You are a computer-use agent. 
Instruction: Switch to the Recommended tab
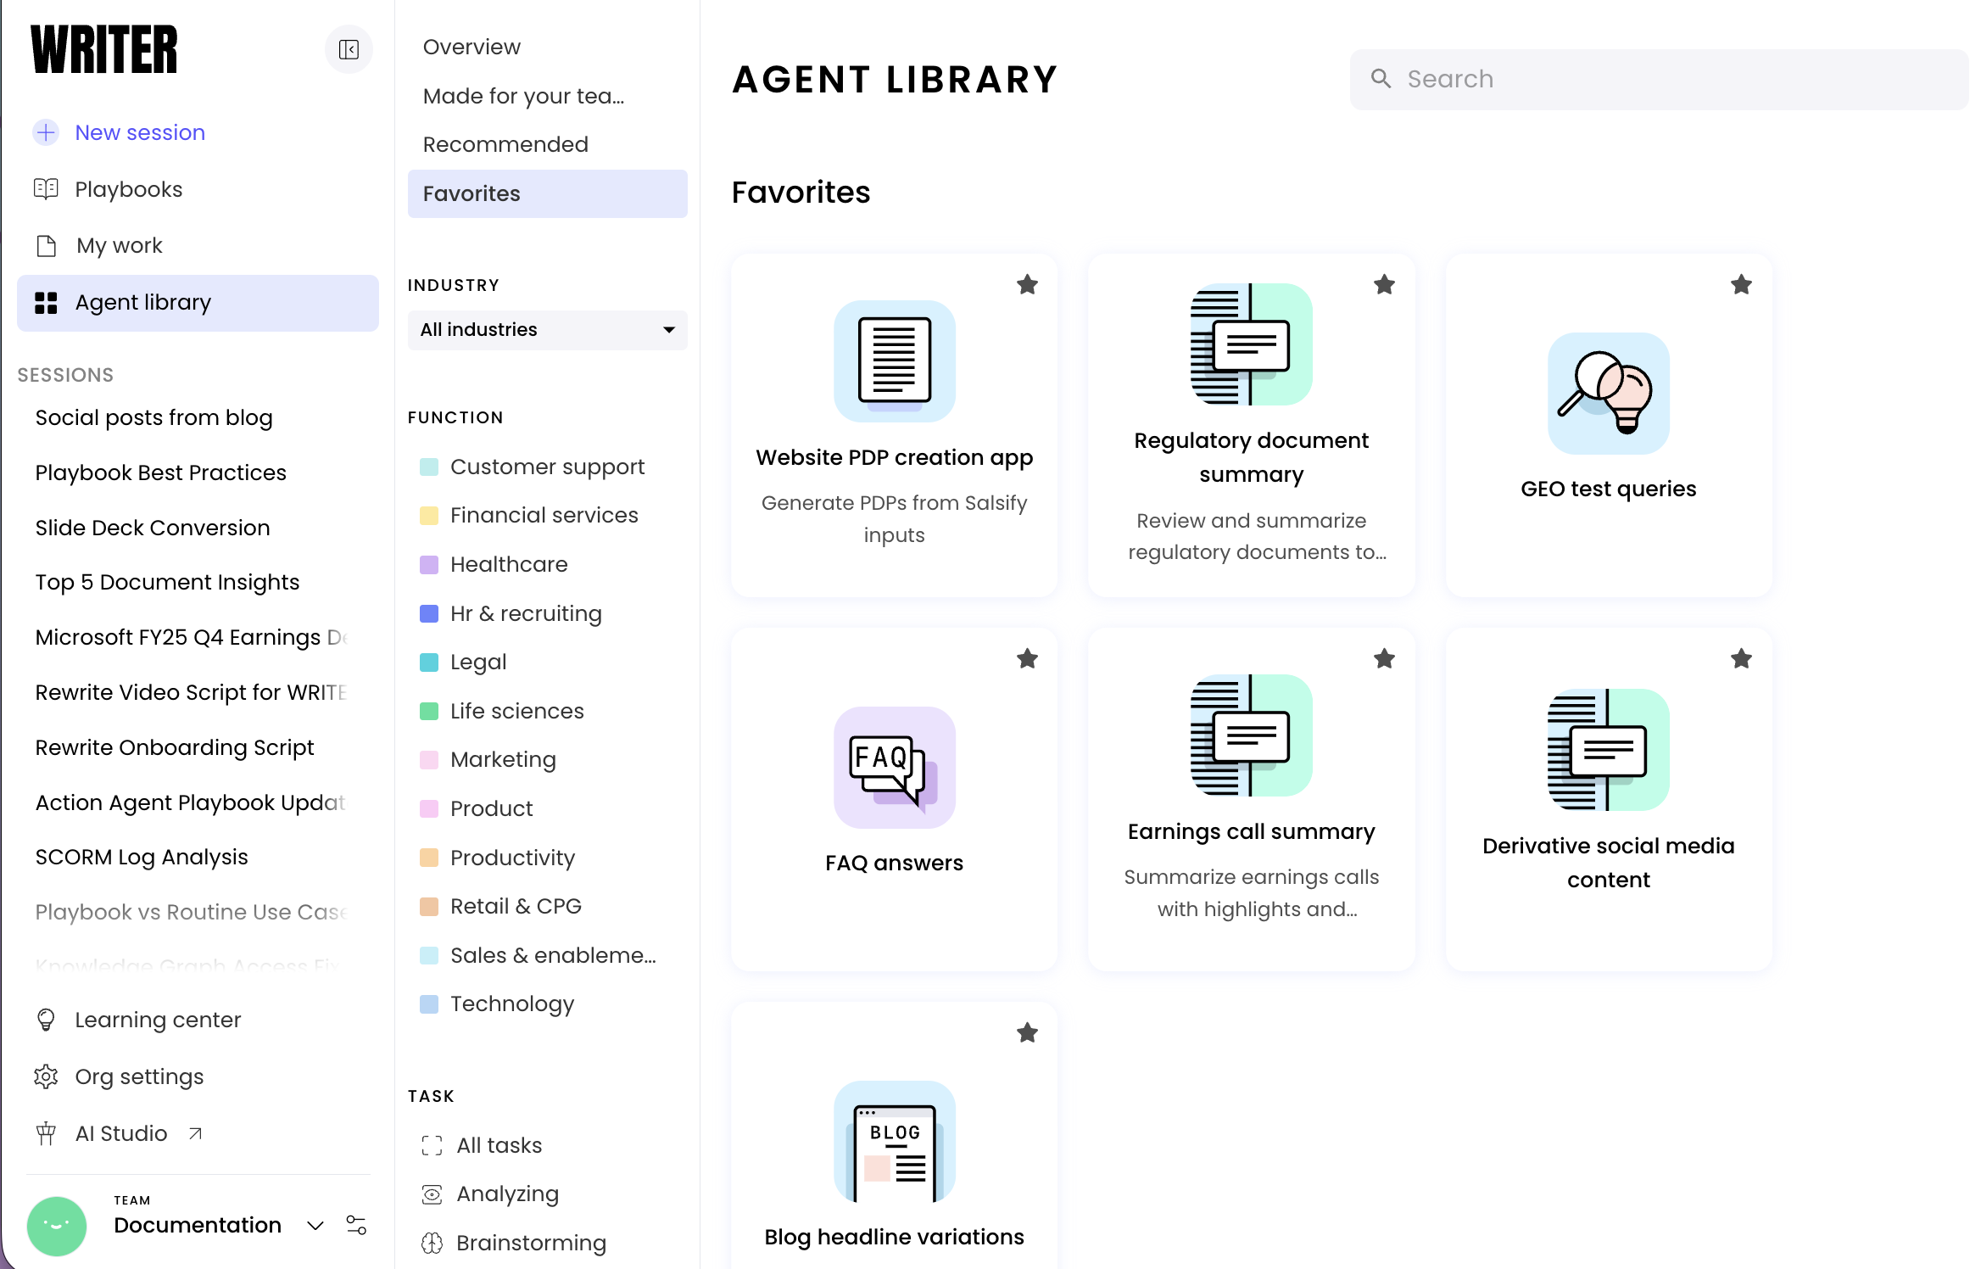[505, 144]
